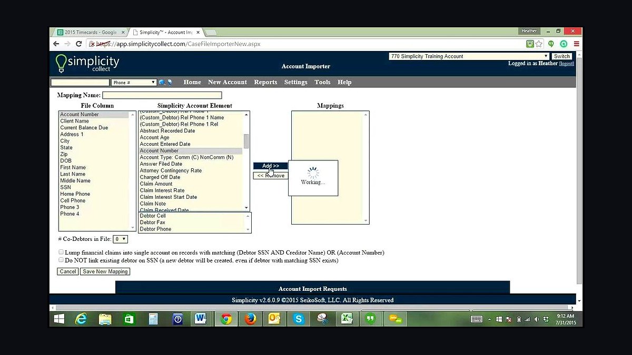The width and height of the screenshot is (632, 355).
Task: Click the volume speaker tray icon
Action: pos(537,319)
